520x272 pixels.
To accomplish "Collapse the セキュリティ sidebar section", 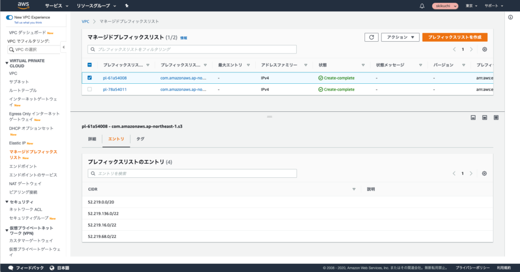I will coord(6,202).
